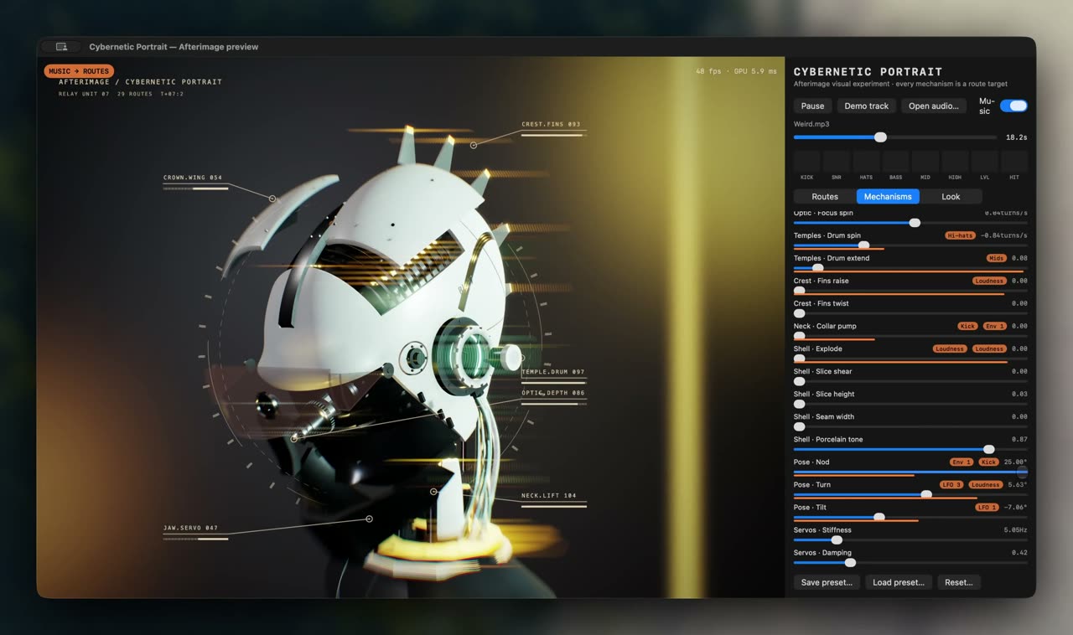Adjust the Servos · Damping slider

click(910, 562)
